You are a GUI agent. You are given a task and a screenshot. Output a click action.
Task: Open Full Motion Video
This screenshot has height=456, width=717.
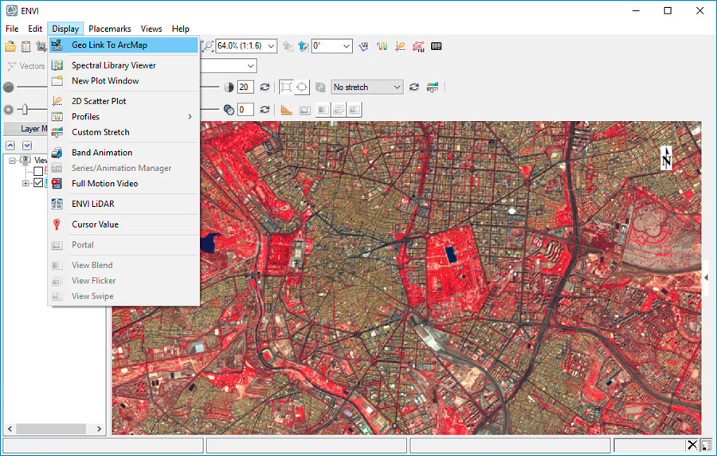click(124, 184)
